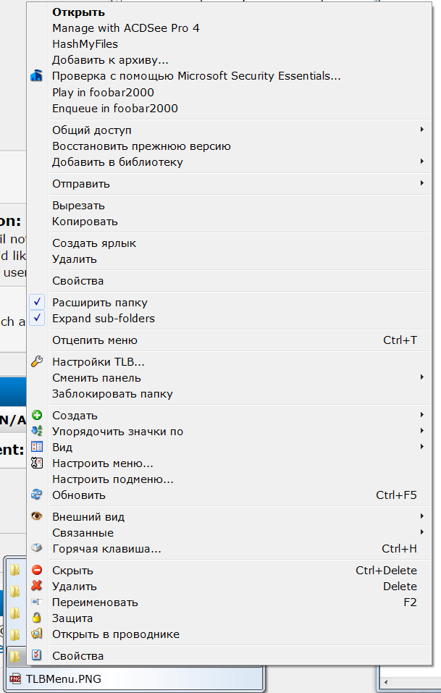Click the Microsoft Security Essentials shield icon
Screen dimensions: 441x693
[37, 76]
